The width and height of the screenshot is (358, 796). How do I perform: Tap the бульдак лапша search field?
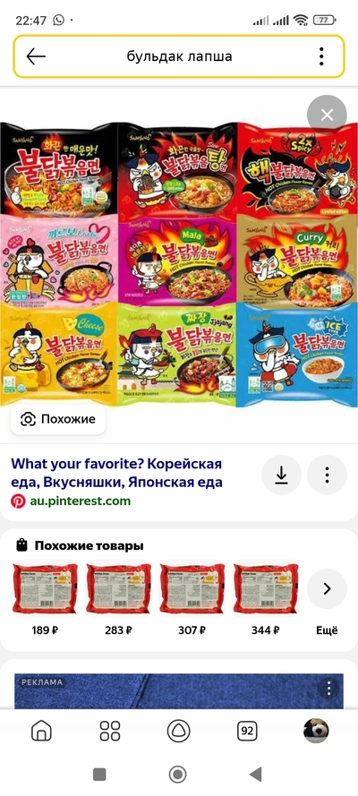pos(179,56)
